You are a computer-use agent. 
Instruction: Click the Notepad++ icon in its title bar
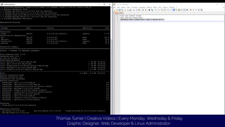(x=114, y=5)
